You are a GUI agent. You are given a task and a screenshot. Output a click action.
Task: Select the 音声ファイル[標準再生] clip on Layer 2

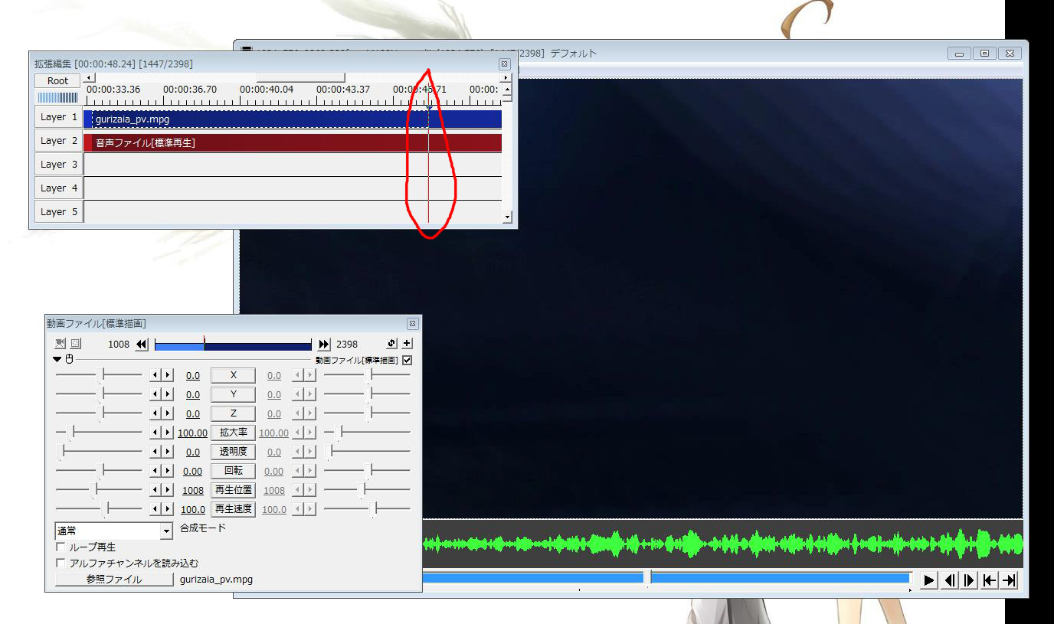(293, 142)
